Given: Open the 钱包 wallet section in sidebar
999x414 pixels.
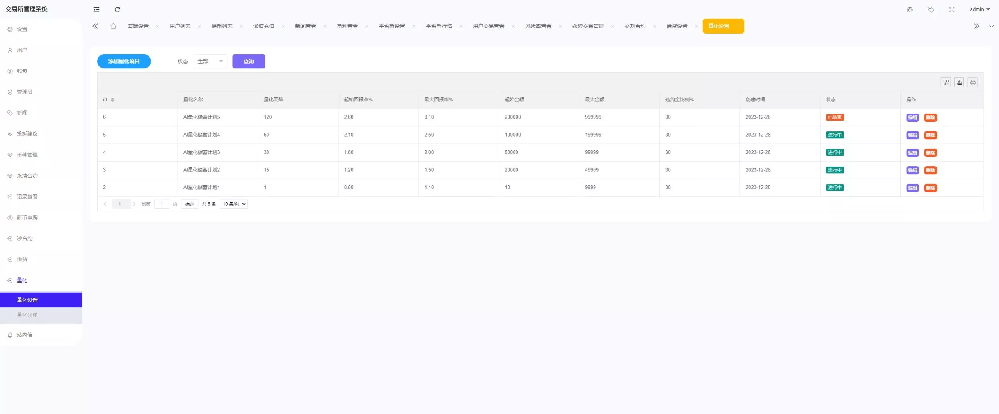Looking at the screenshot, I should (22, 71).
